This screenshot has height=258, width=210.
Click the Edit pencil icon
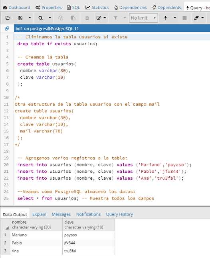tap(99, 18)
